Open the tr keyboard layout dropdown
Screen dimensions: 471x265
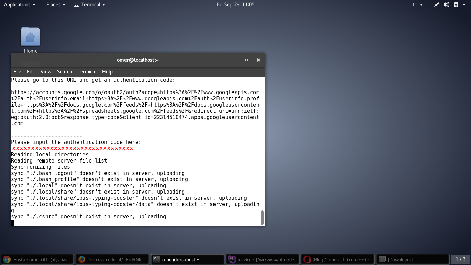pyautogui.click(x=417, y=4)
